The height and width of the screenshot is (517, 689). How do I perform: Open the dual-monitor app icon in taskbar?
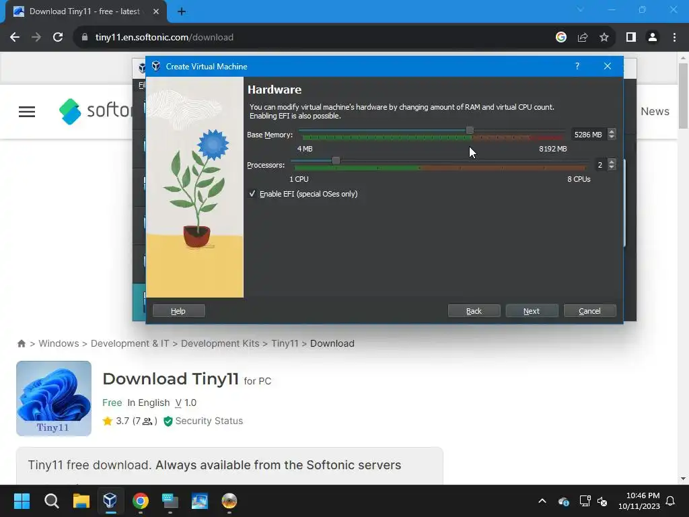click(x=170, y=501)
